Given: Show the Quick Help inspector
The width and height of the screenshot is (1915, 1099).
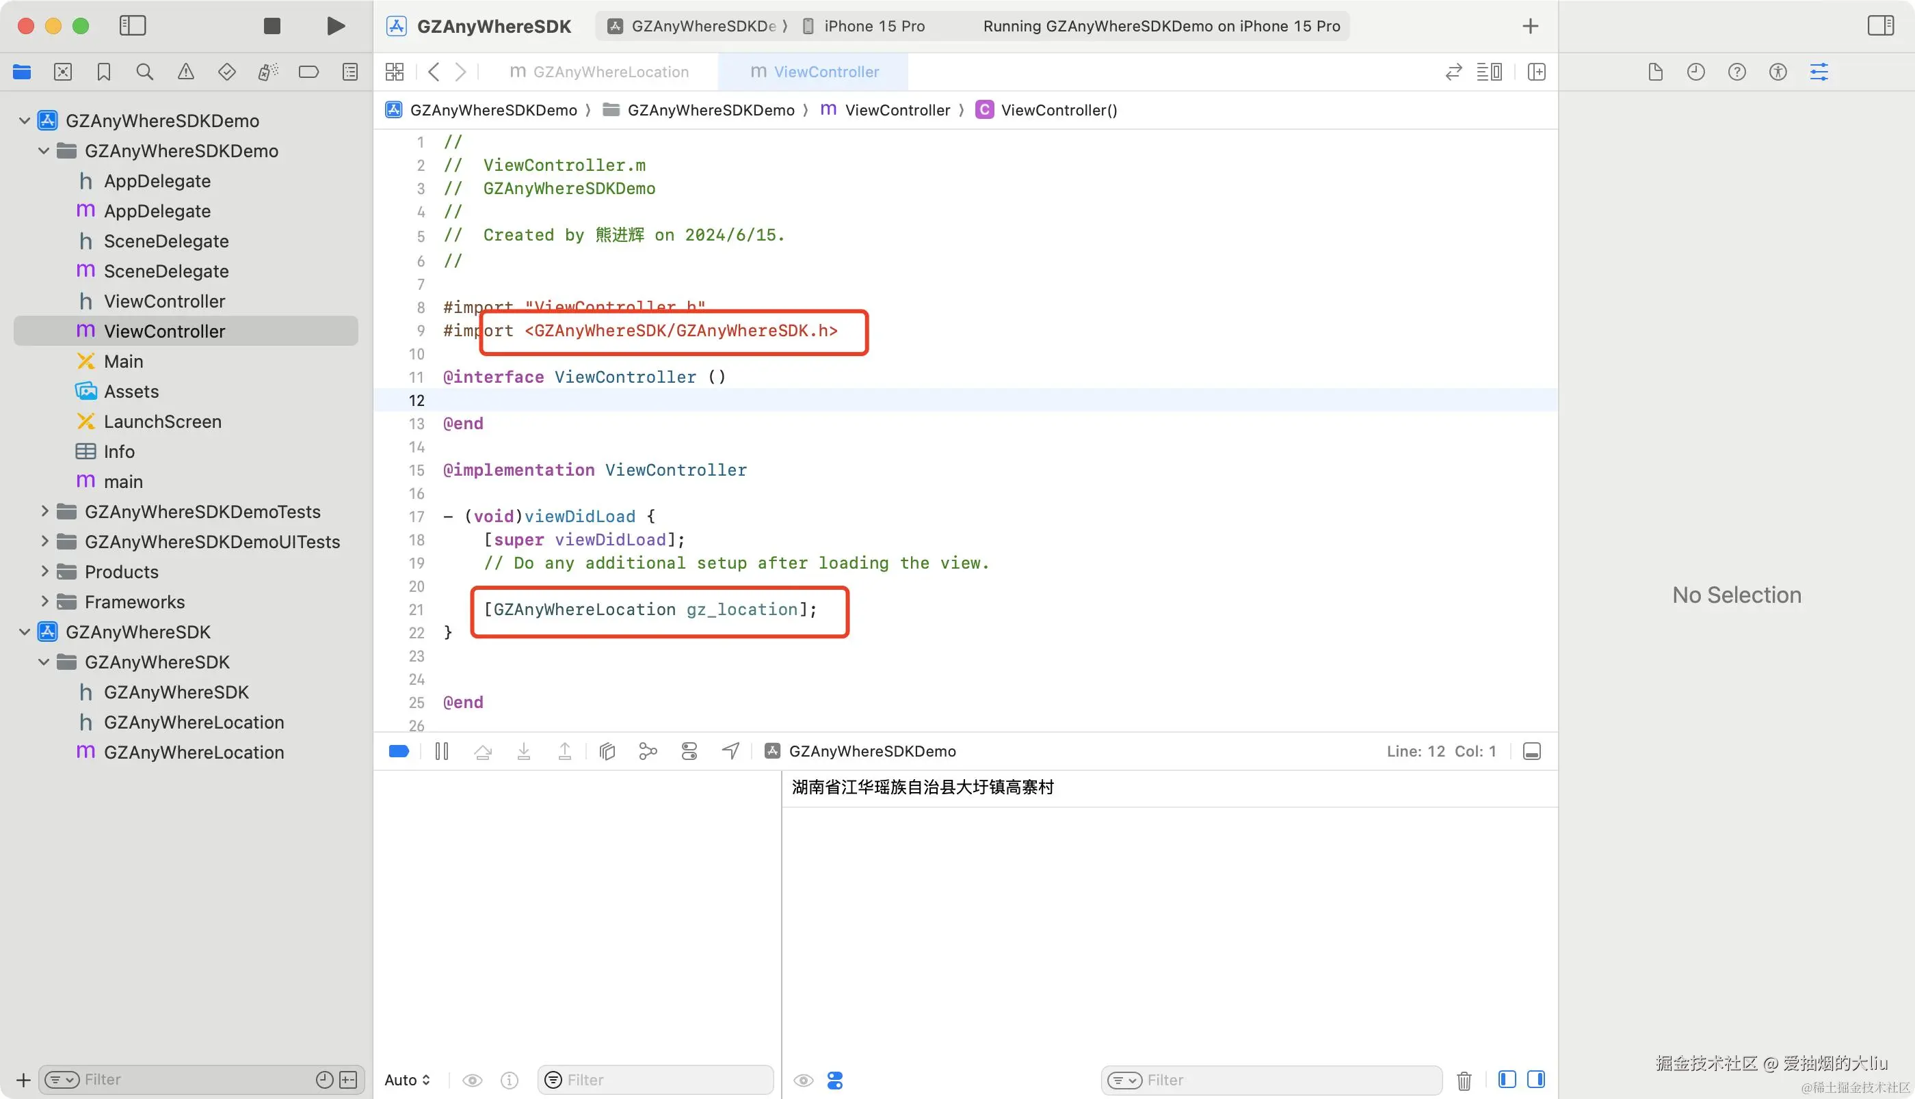Looking at the screenshot, I should (x=1736, y=72).
